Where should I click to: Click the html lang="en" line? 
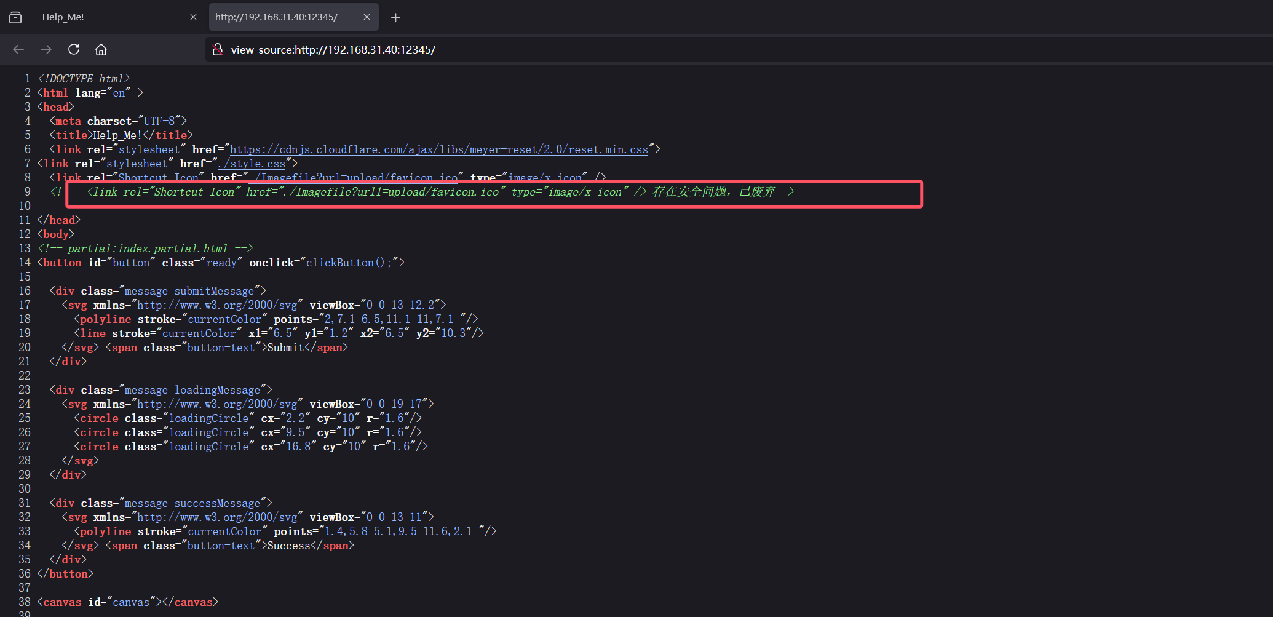(90, 93)
